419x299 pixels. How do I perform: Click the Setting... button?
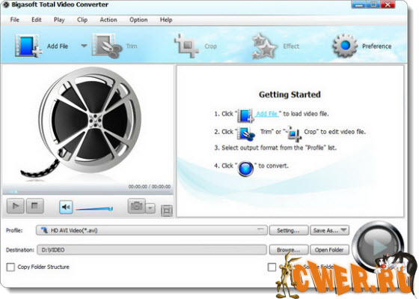[288, 230]
